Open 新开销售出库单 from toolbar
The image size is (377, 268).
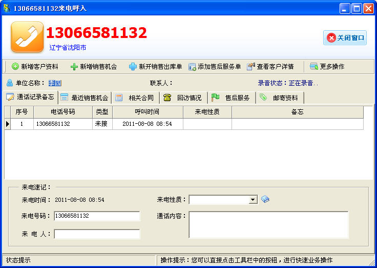[x=155, y=67]
